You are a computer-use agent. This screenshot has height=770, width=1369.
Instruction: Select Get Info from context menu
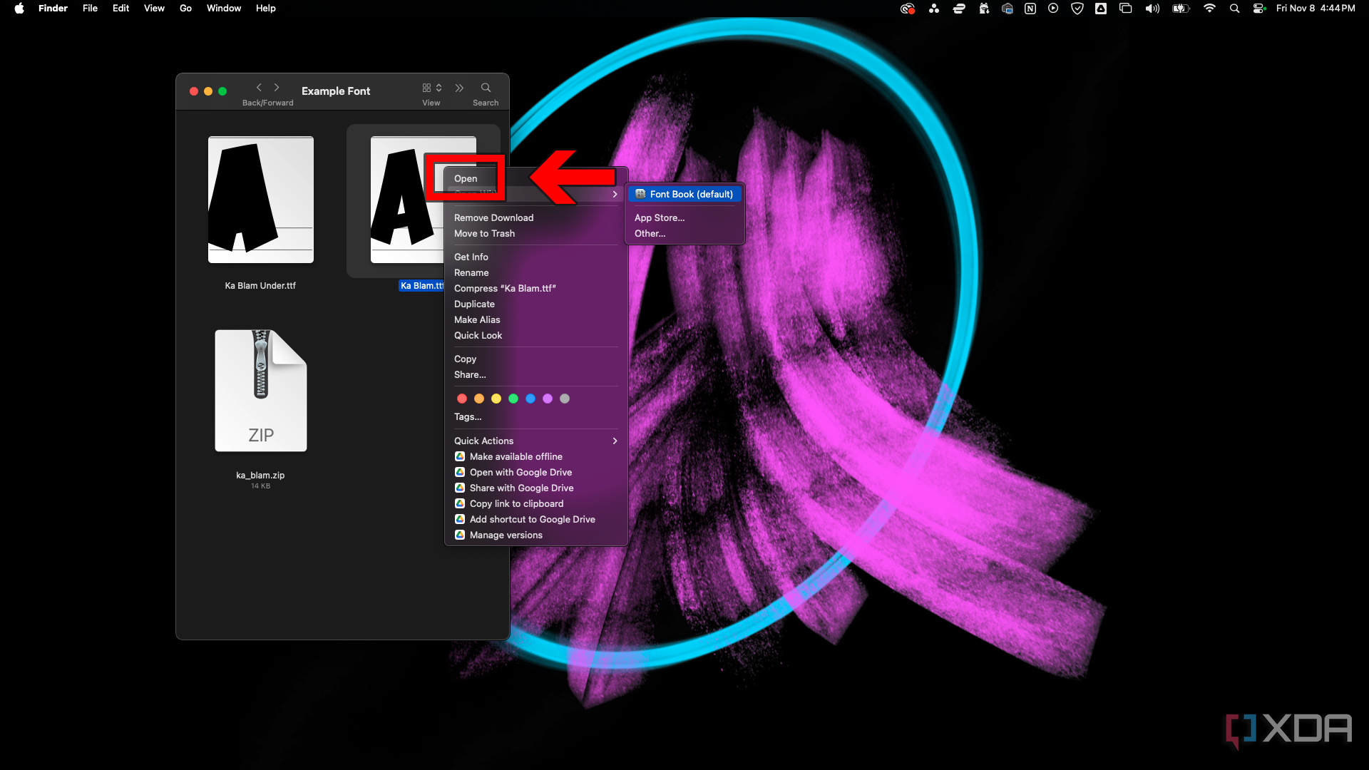click(471, 257)
